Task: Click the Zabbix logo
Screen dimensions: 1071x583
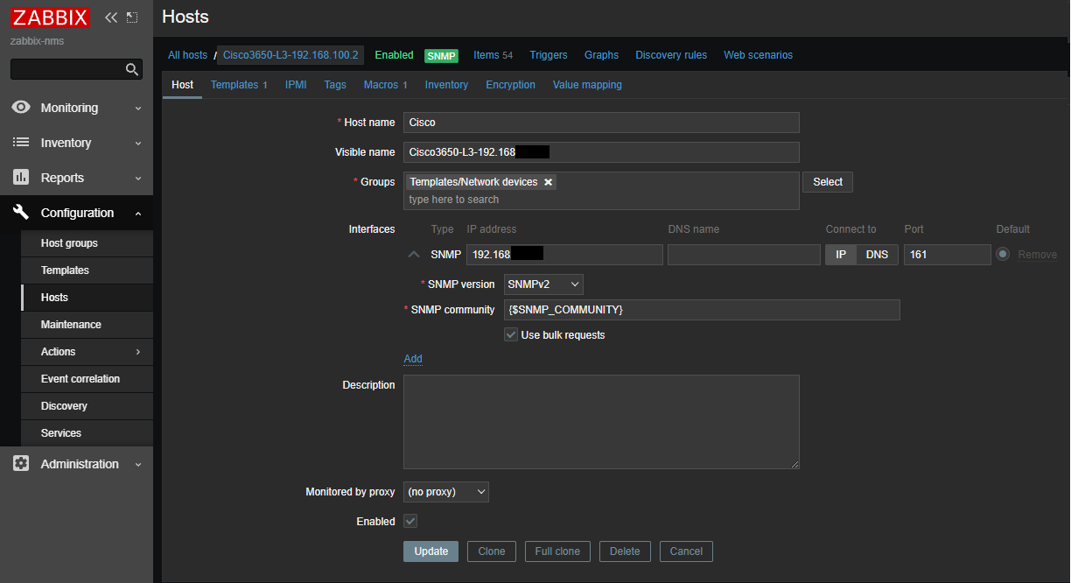Action: point(50,18)
